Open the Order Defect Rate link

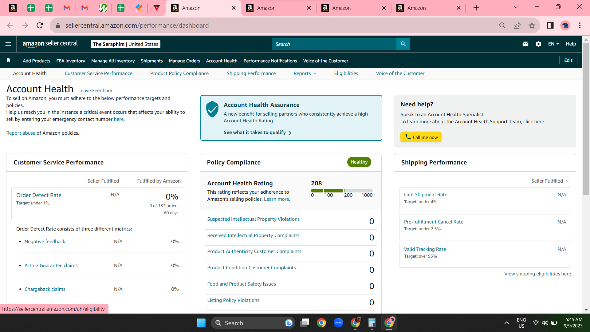click(39, 195)
